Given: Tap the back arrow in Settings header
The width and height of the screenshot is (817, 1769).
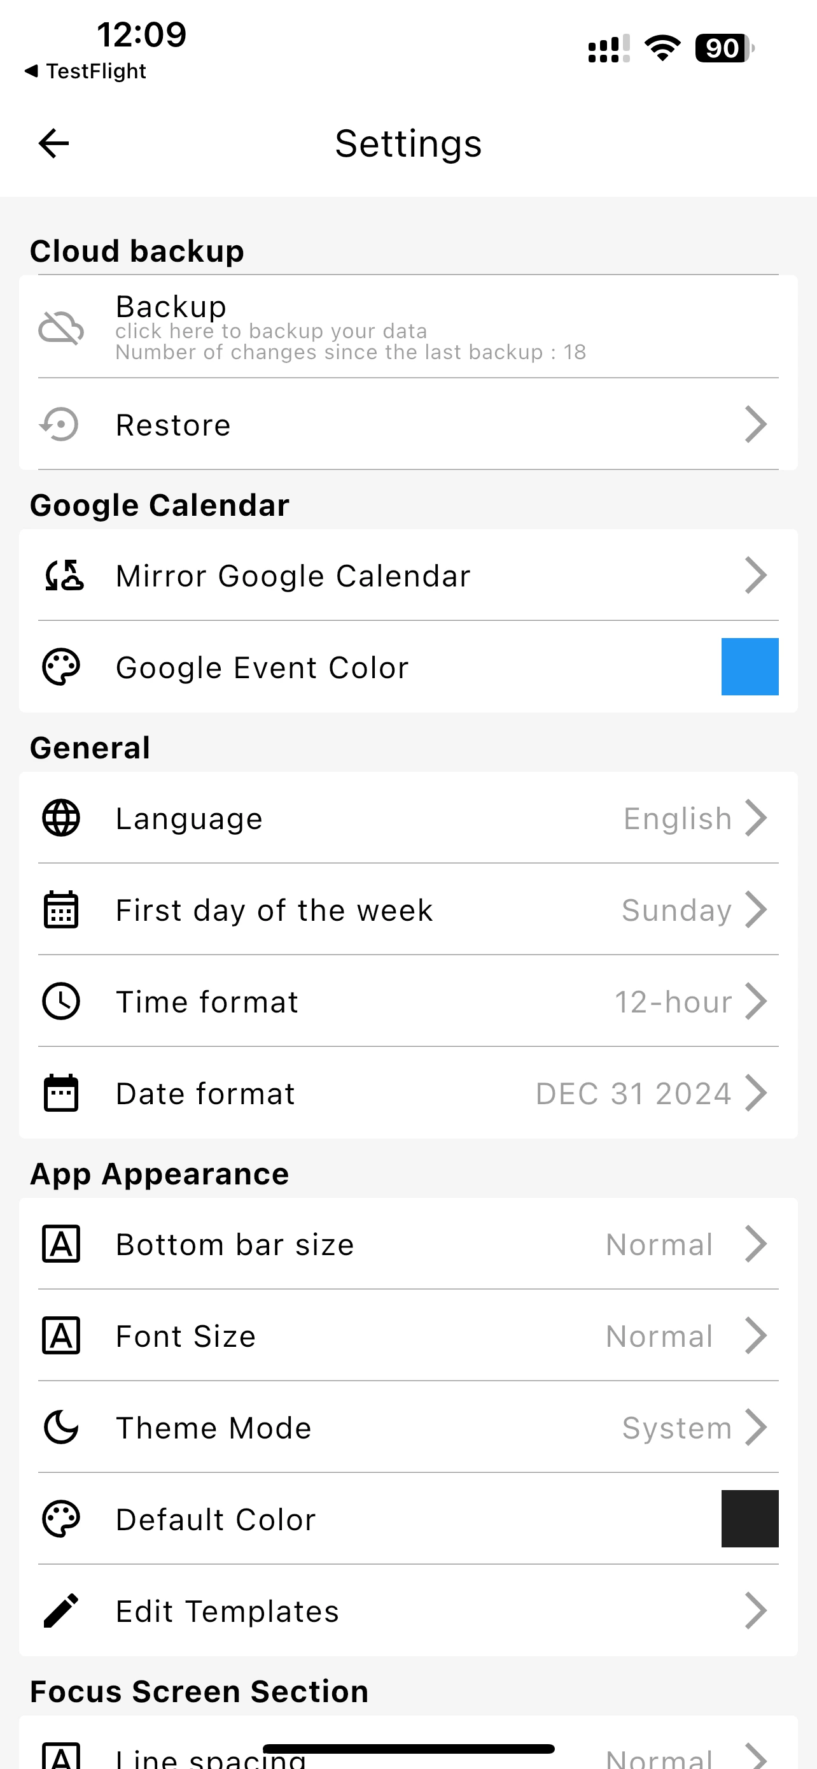Looking at the screenshot, I should pyautogui.click(x=53, y=143).
